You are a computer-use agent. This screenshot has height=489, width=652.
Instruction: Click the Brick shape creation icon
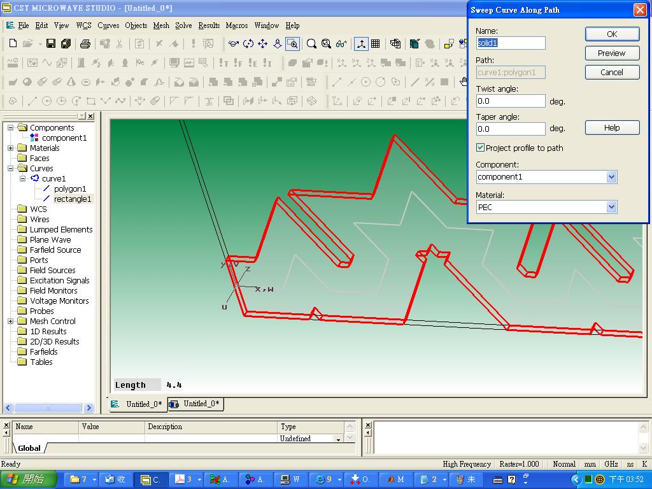(x=13, y=82)
